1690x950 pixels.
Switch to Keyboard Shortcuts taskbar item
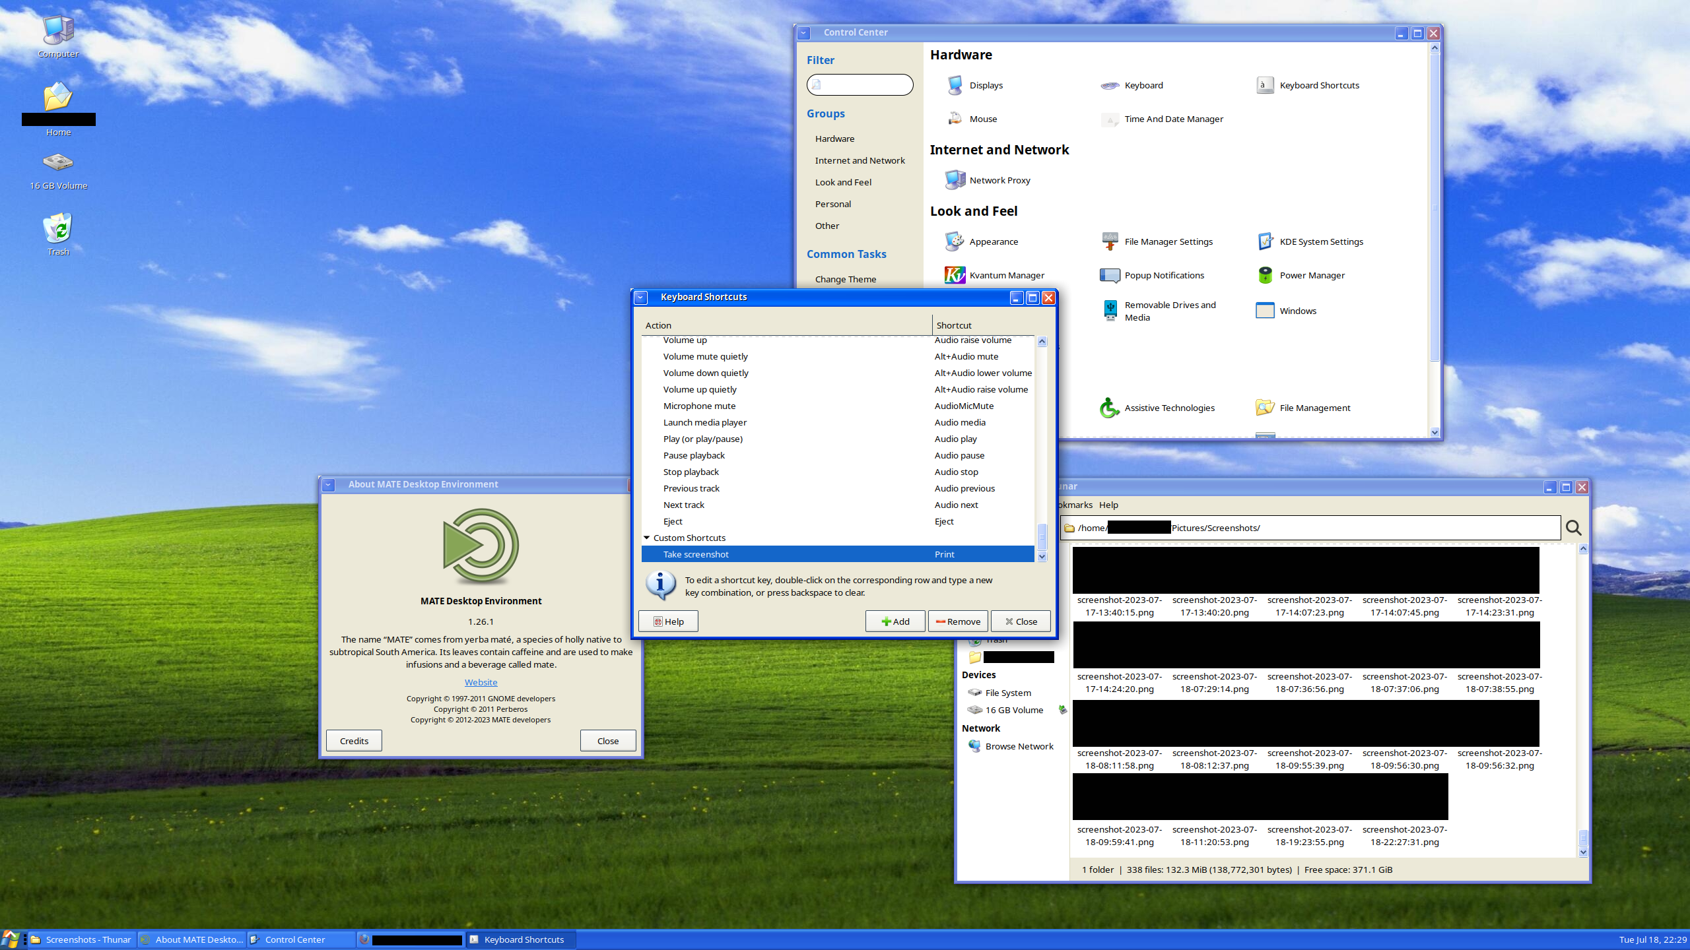[x=521, y=939]
